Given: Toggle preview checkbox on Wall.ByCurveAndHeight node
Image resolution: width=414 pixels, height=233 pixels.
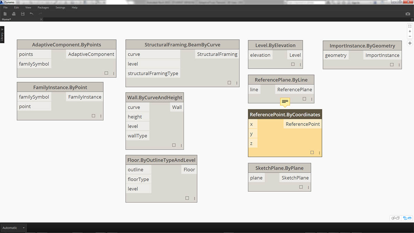Looking at the screenshot, I should pyautogui.click(x=174, y=145).
